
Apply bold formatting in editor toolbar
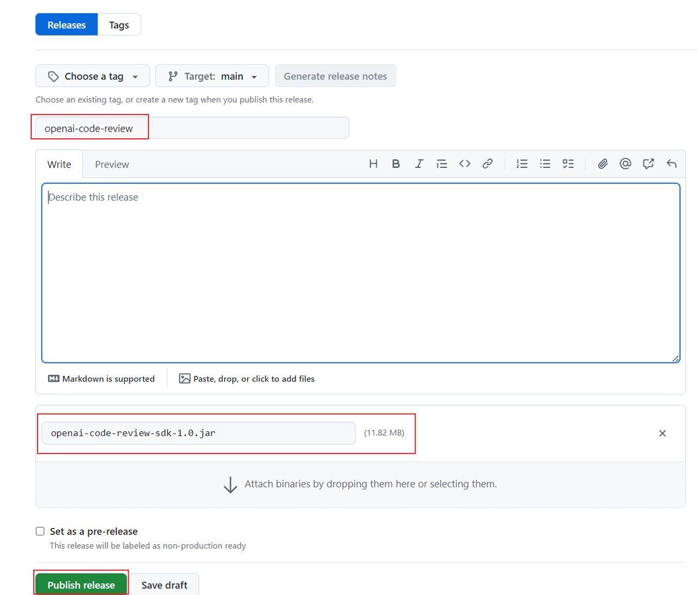(x=396, y=164)
